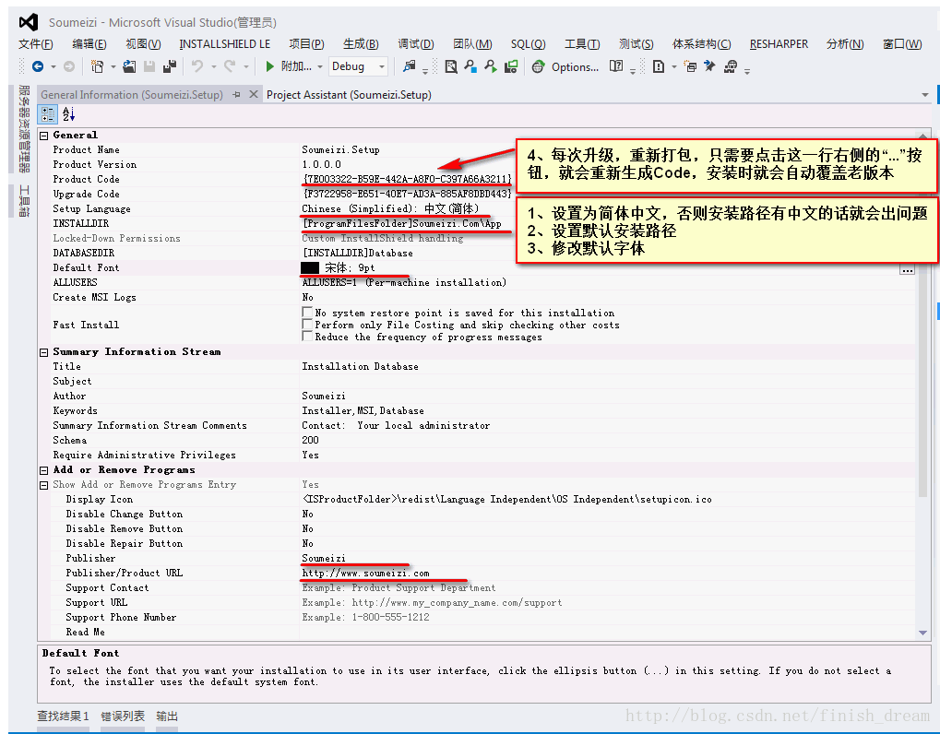Click the icon right of Debug dropdown
This screenshot has height=734, width=940.
pyautogui.click(x=410, y=66)
